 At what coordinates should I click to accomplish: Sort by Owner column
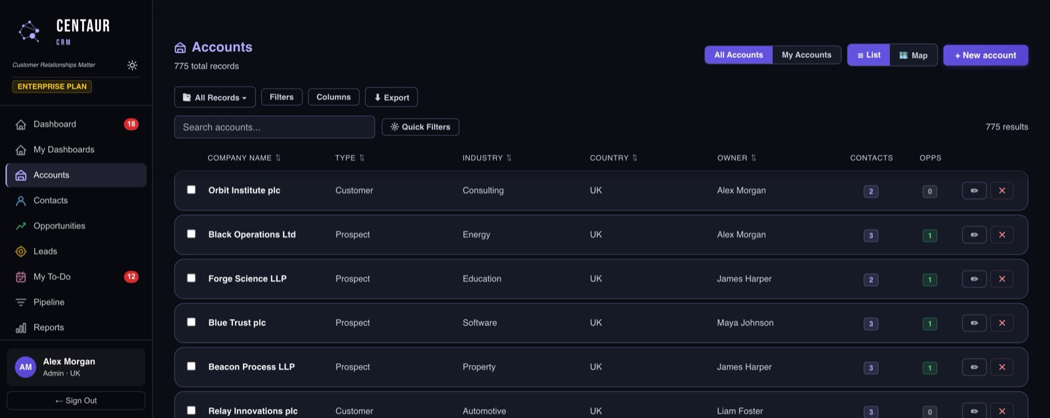point(737,158)
